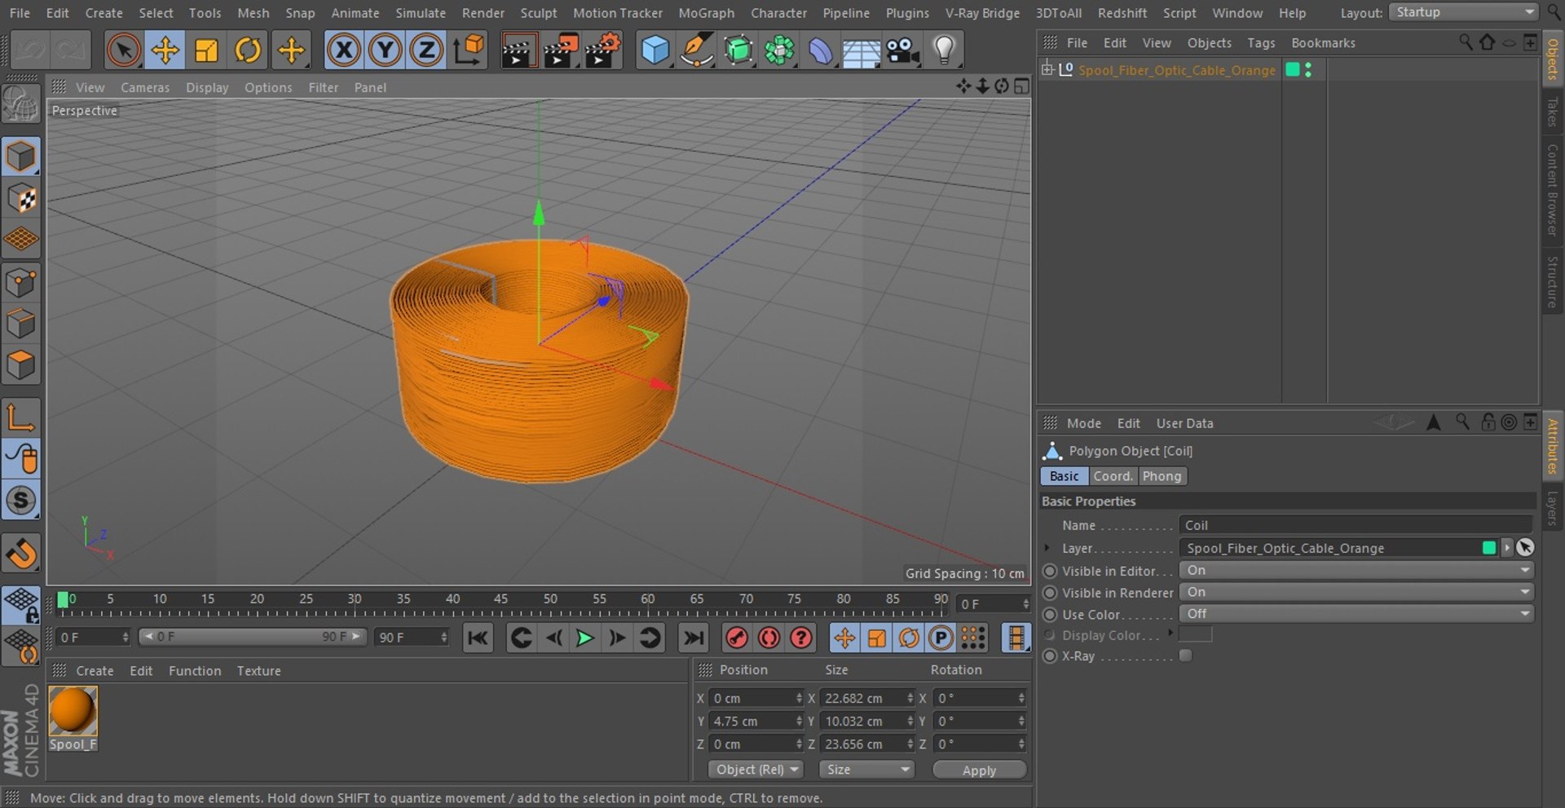Click layer green color swatch in attributes
The width and height of the screenshot is (1565, 808).
pos(1489,548)
